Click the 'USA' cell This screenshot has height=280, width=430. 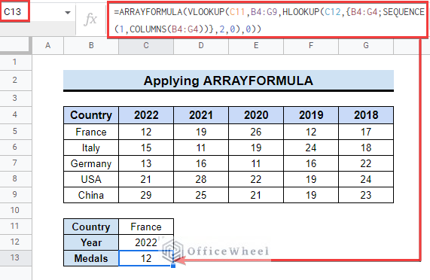pos(91,179)
